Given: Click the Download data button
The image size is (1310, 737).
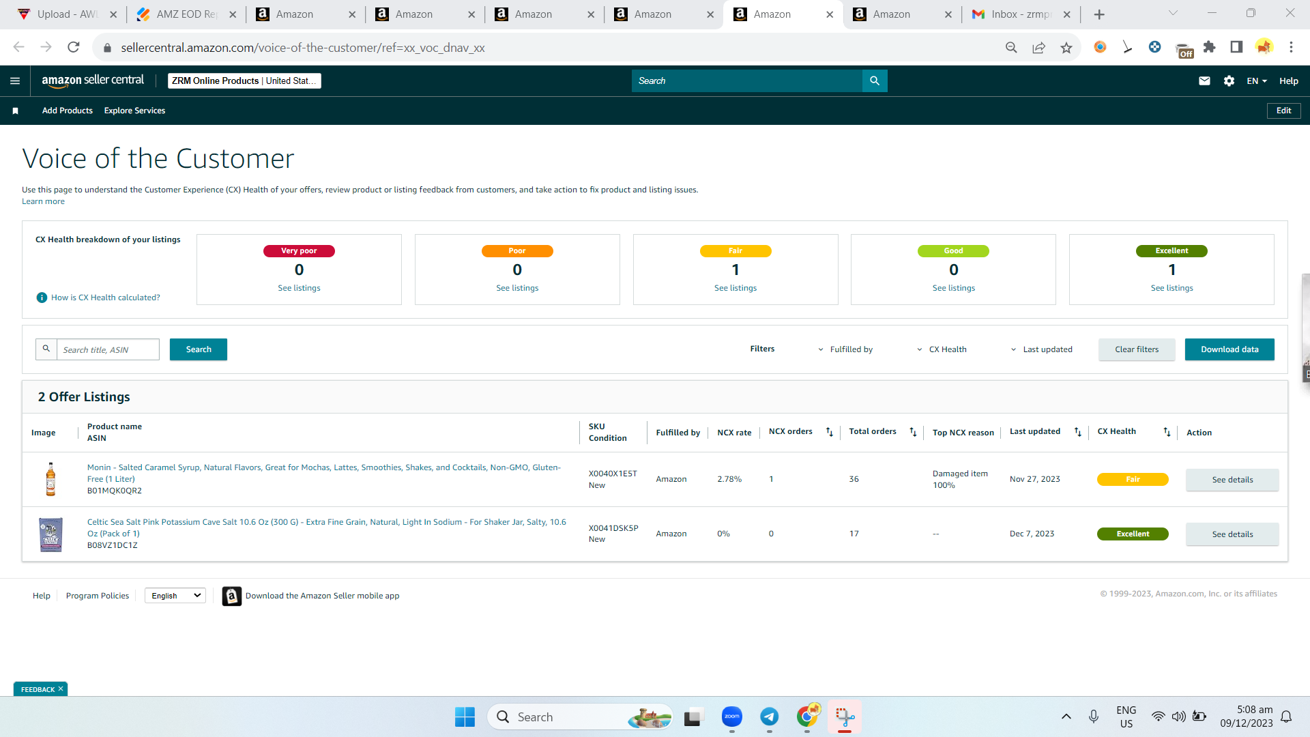Looking at the screenshot, I should (x=1229, y=349).
